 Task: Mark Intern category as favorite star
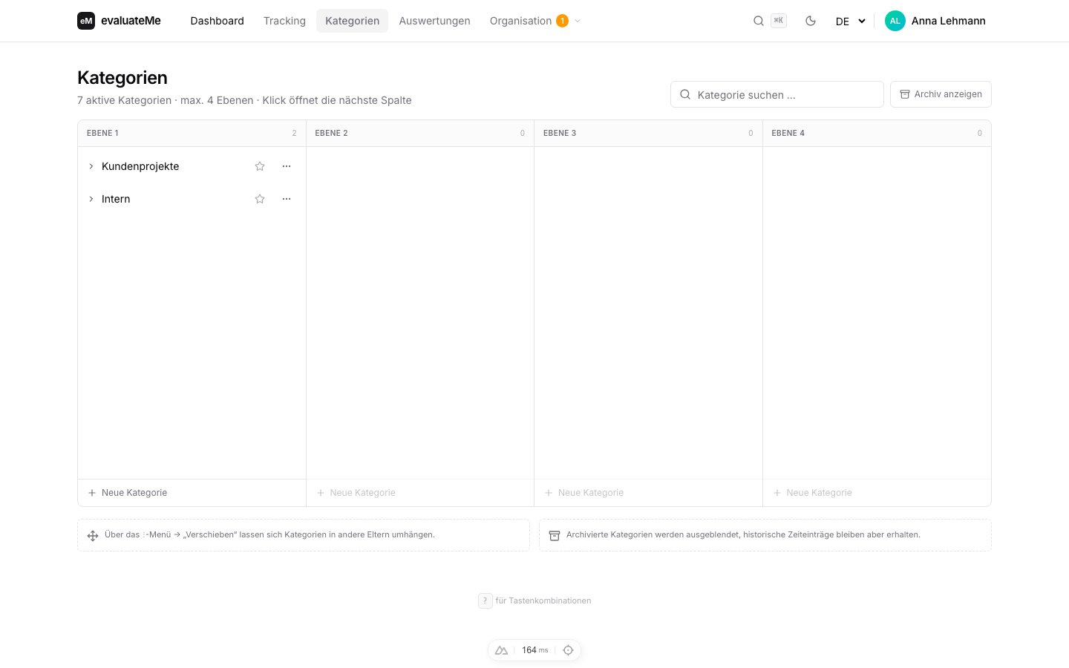coord(260,199)
